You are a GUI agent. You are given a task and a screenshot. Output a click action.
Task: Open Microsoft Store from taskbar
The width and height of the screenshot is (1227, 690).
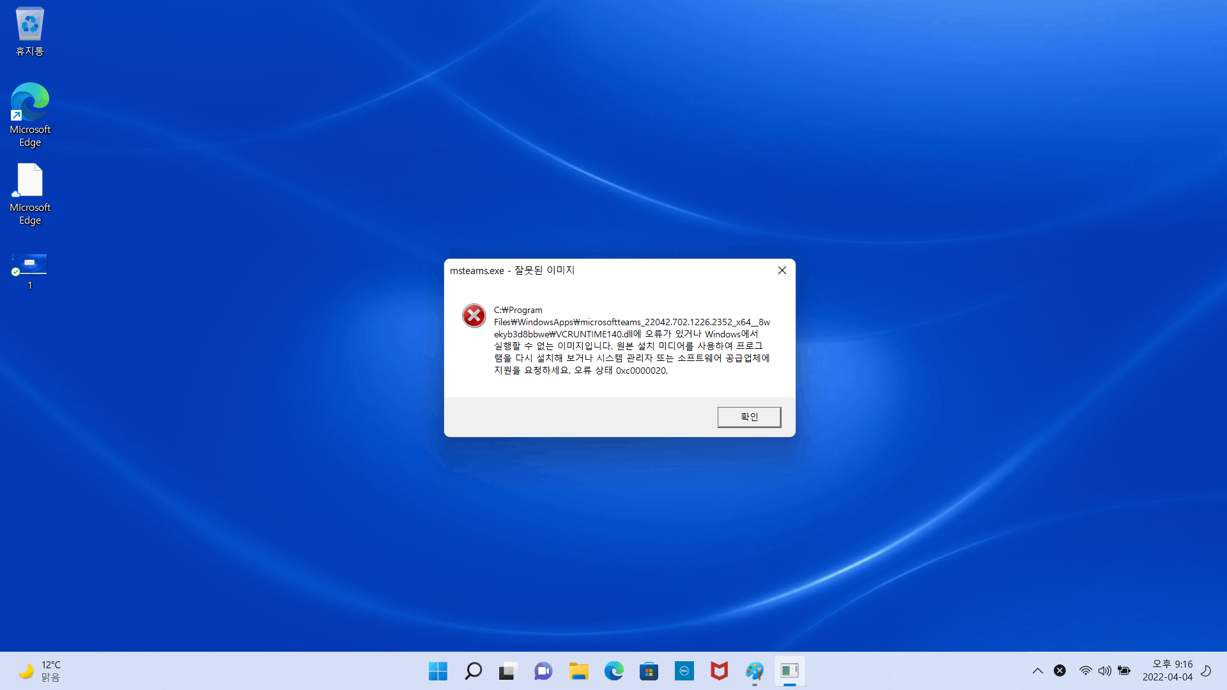click(x=649, y=671)
